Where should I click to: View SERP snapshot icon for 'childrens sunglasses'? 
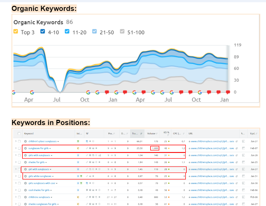click(244, 197)
